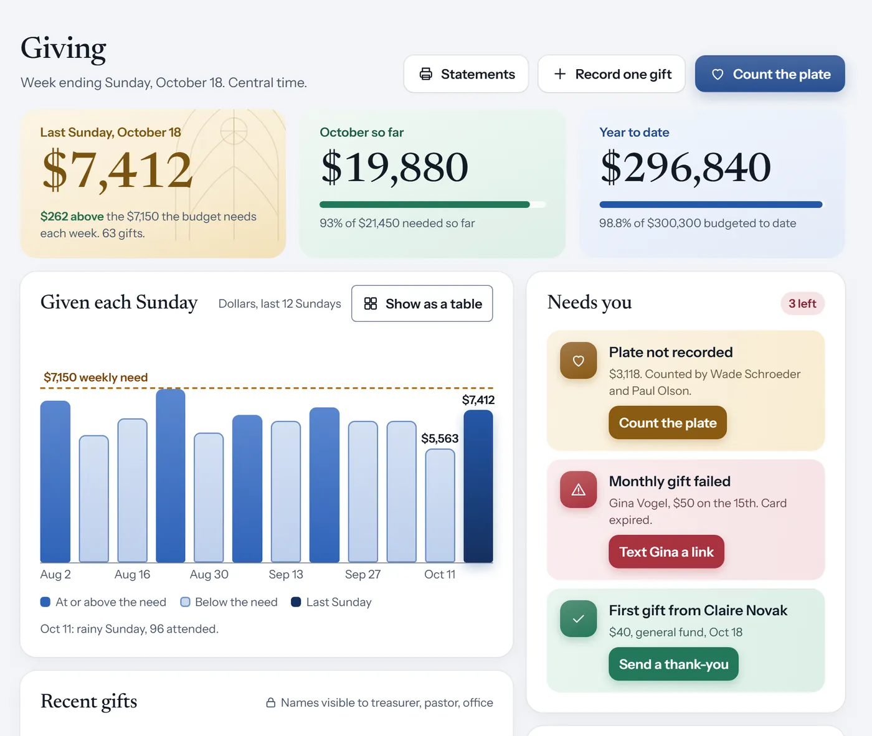Text Gina a link for failed gift
Screen dimensions: 872x736
666,552
